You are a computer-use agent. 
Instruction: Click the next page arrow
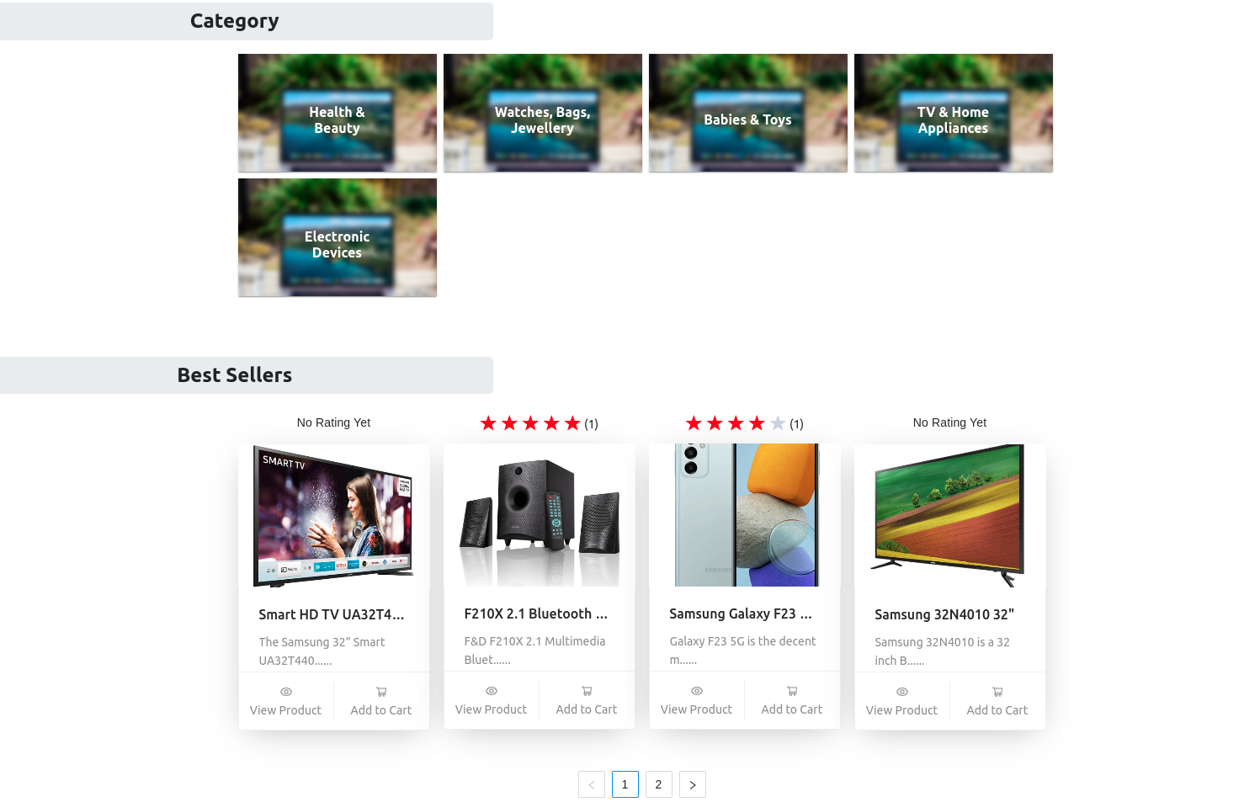(x=692, y=784)
